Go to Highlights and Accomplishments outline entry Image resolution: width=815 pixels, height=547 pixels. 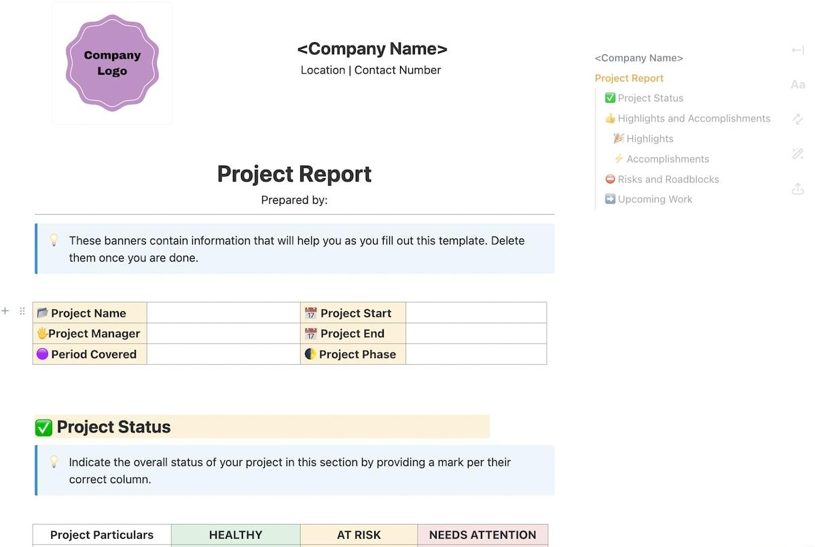pos(693,118)
